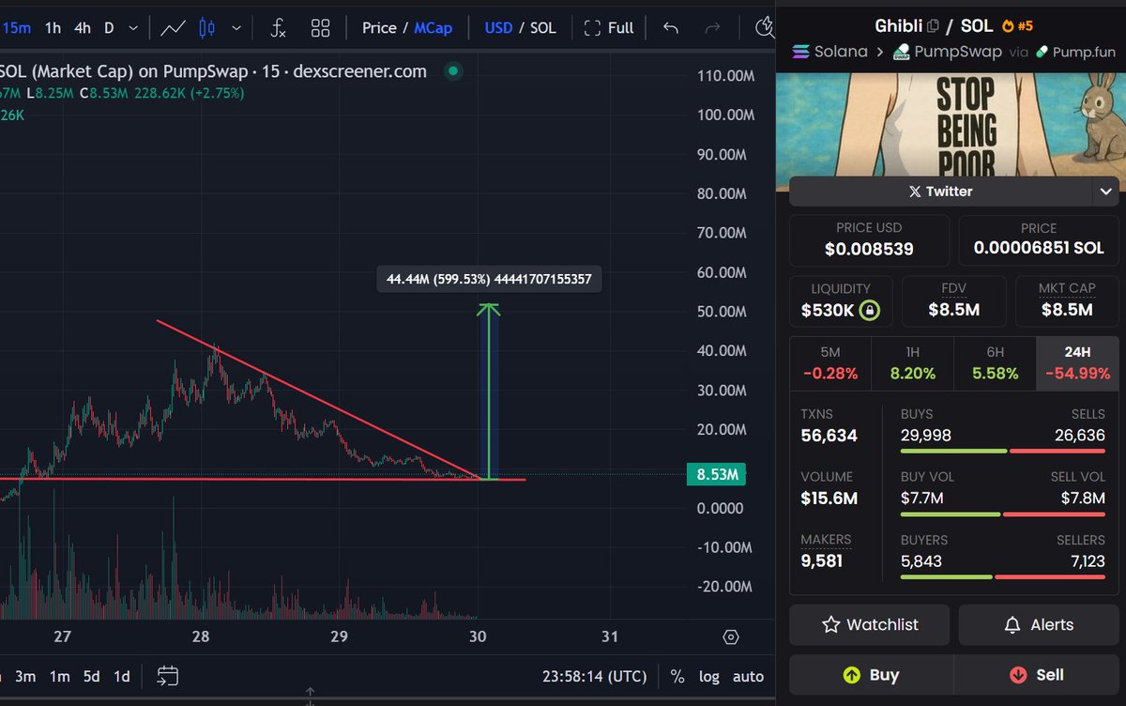Open the go-to-date calendar icon

pos(168,675)
